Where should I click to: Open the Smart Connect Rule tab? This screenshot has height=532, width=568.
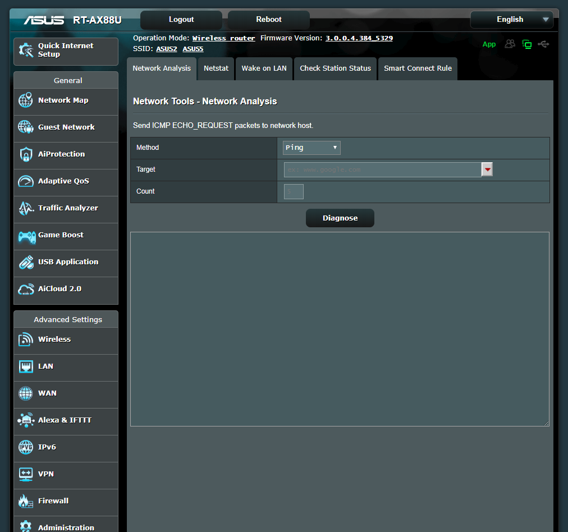(418, 68)
